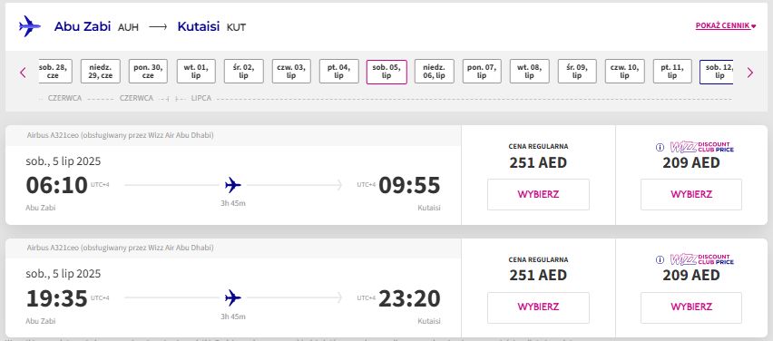
Task: Click the airplane icon beside Abu Zabi
Action: click(x=30, y=26)
